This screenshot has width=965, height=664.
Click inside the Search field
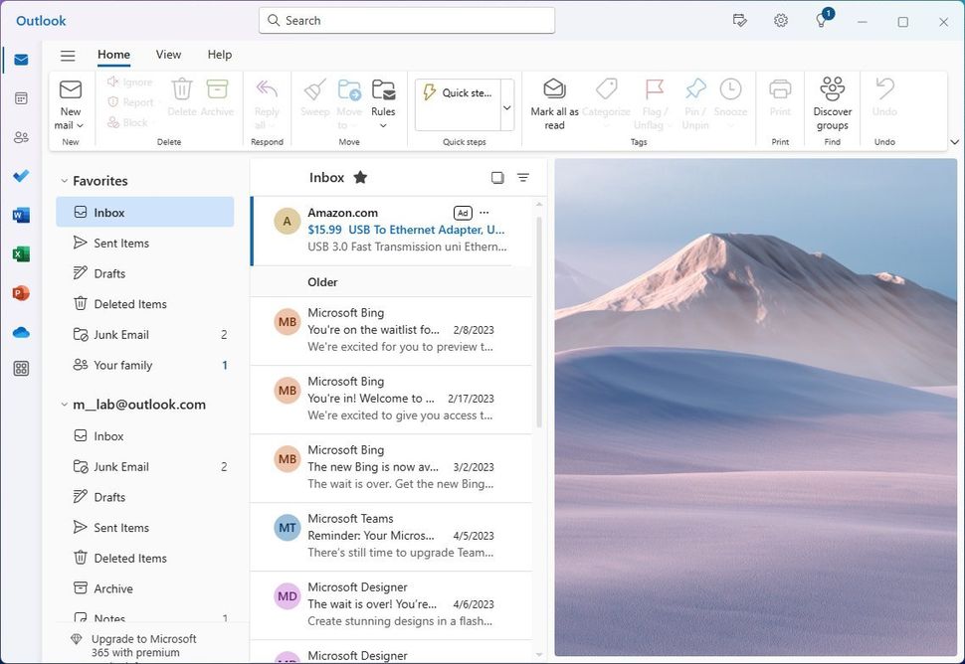[406, 20]
